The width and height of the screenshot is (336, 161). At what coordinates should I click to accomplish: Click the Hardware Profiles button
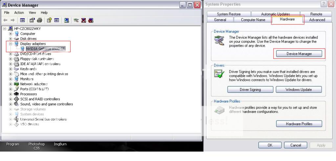click(x=299, y=124)
